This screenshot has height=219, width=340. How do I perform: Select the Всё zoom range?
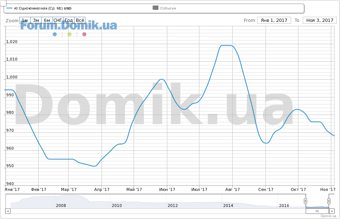pyautogui.click(x=80, y=20)
